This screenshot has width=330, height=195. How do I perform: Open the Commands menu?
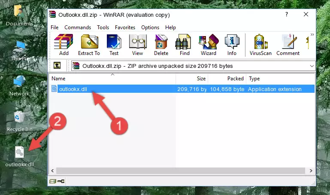[x=78, y=27]
